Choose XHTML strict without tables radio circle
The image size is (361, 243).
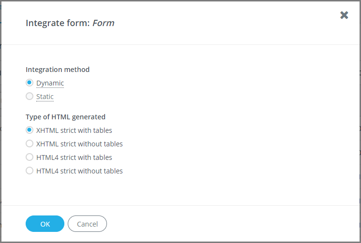click(x=30, y=144)
